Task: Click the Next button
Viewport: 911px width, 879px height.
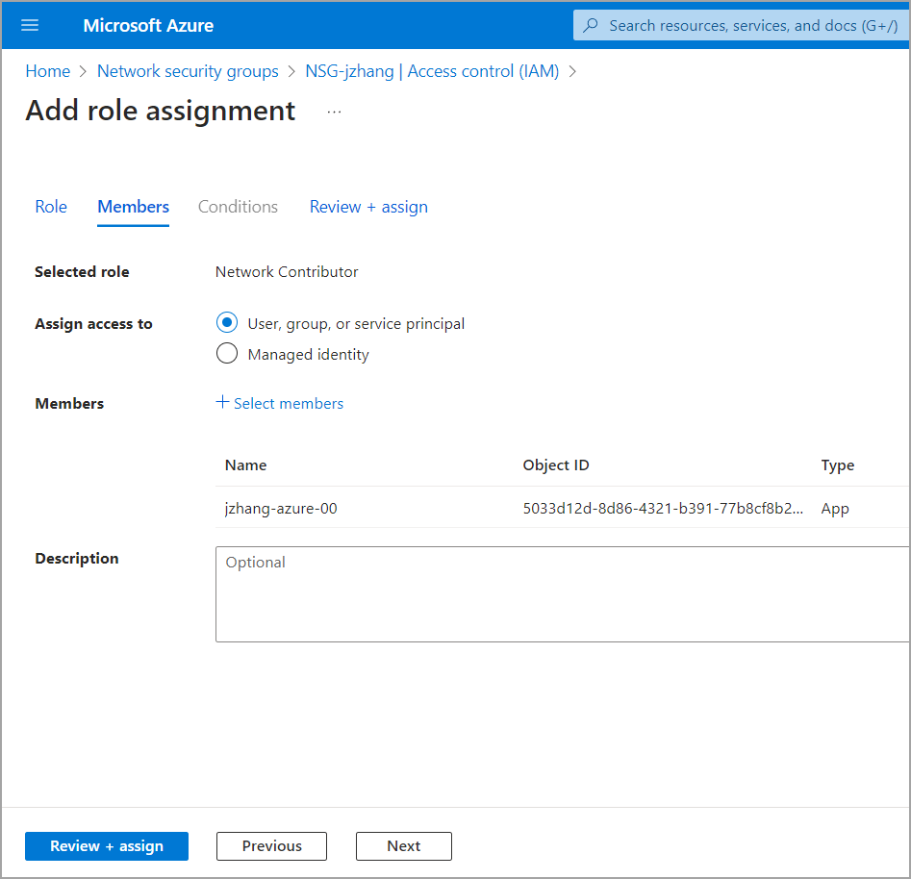Action: (x=403, y=846)
